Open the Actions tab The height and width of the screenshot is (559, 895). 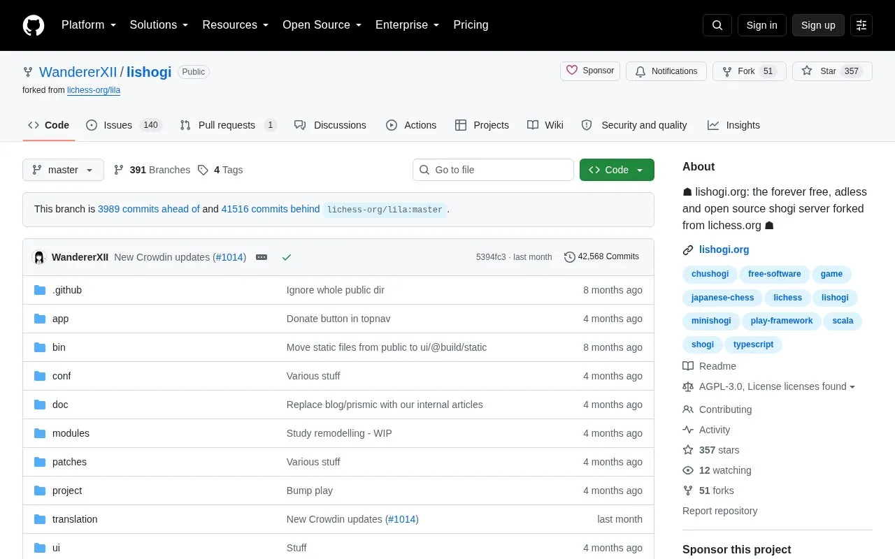point(411,125)
